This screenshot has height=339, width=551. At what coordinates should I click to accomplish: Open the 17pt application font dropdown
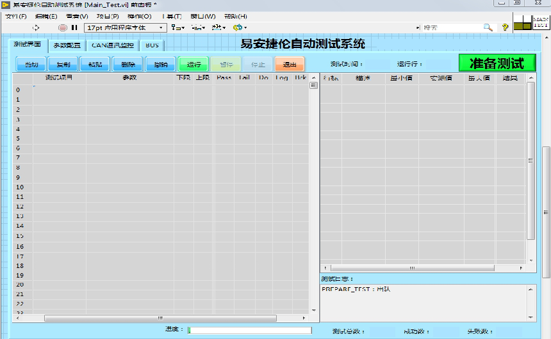[125, 28]
